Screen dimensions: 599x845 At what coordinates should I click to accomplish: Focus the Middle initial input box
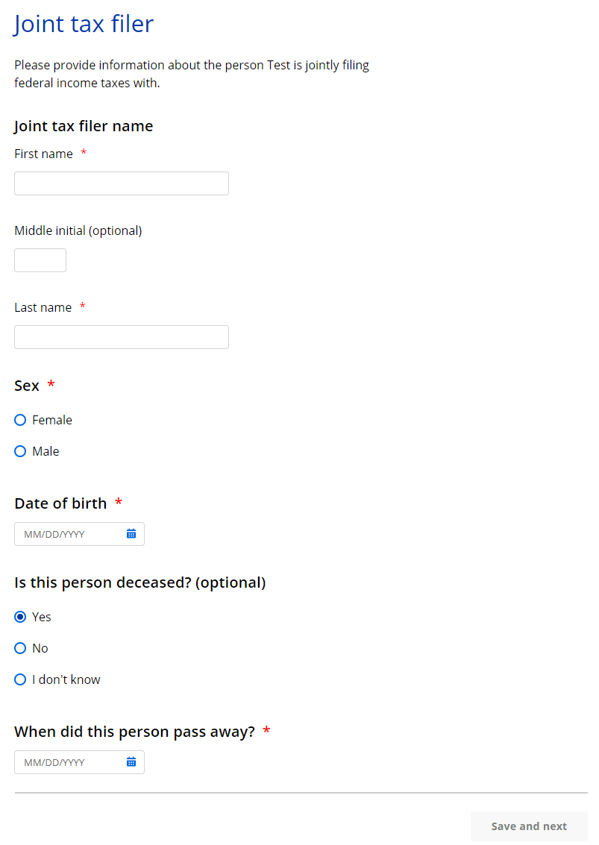pos(40,260)
